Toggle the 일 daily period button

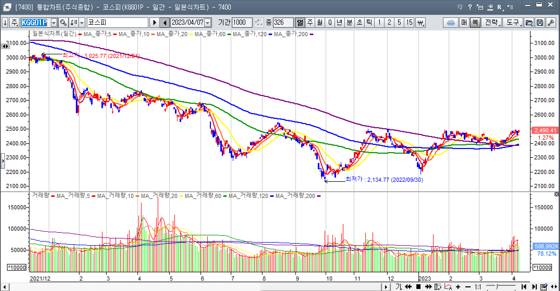[x=300, y=23]
